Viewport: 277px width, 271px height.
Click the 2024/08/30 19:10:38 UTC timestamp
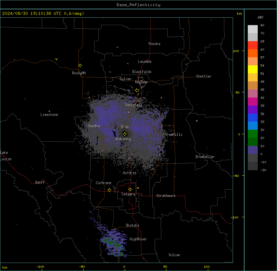pos(32,14)
